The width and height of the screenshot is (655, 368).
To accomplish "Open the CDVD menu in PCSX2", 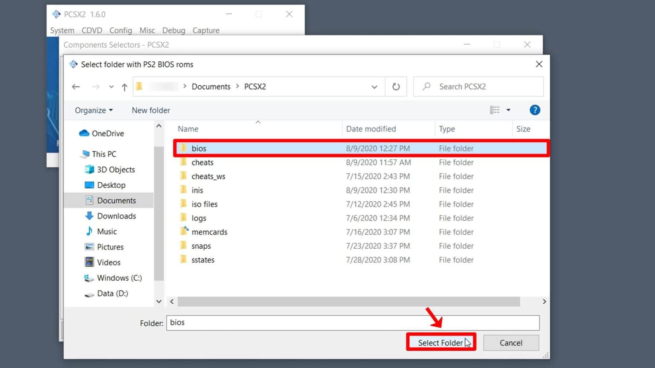I will (92, 30).
